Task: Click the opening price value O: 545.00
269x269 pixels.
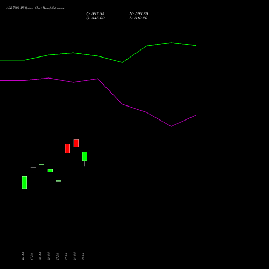Action: (95, 18)
